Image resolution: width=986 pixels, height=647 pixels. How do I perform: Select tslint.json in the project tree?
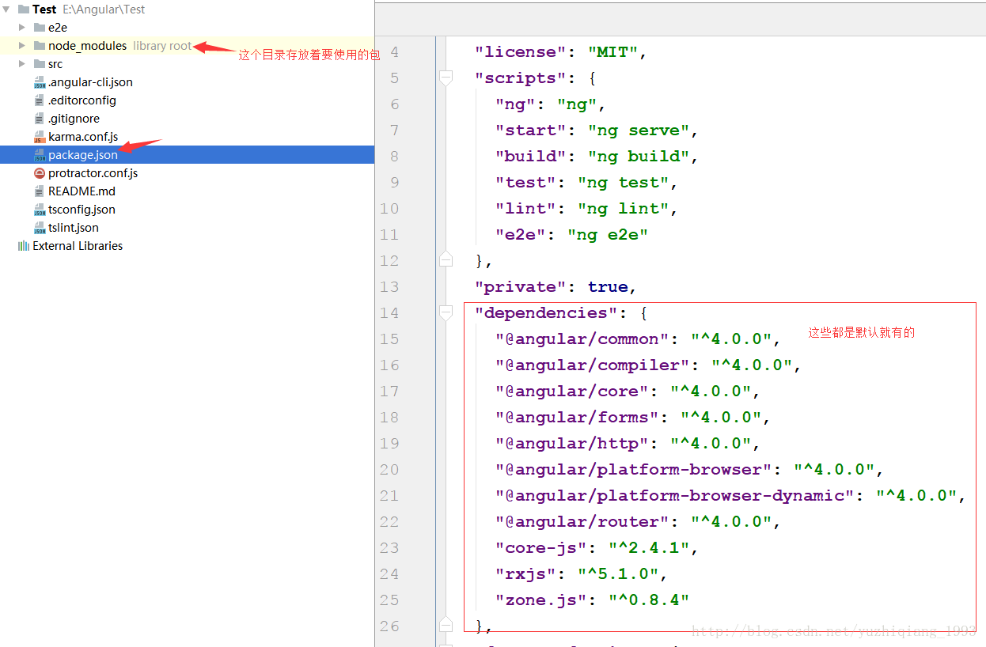coord(187,228)
